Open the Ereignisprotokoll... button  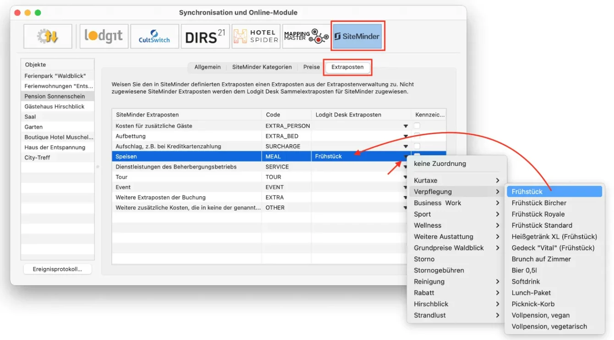(58, 269)
